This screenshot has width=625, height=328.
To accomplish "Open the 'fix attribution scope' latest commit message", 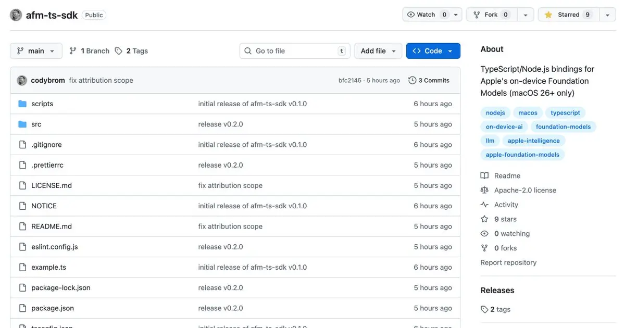I will pyautogui.click(x=101, y=80).
